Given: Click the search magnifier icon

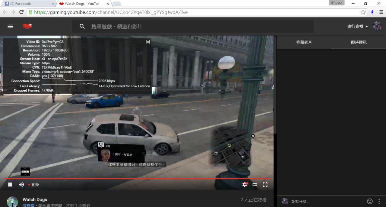Looking at the screenshot, I should click(82, 27).
